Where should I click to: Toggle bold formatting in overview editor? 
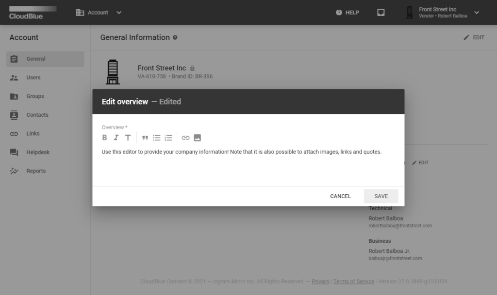(x=104, y=138)
